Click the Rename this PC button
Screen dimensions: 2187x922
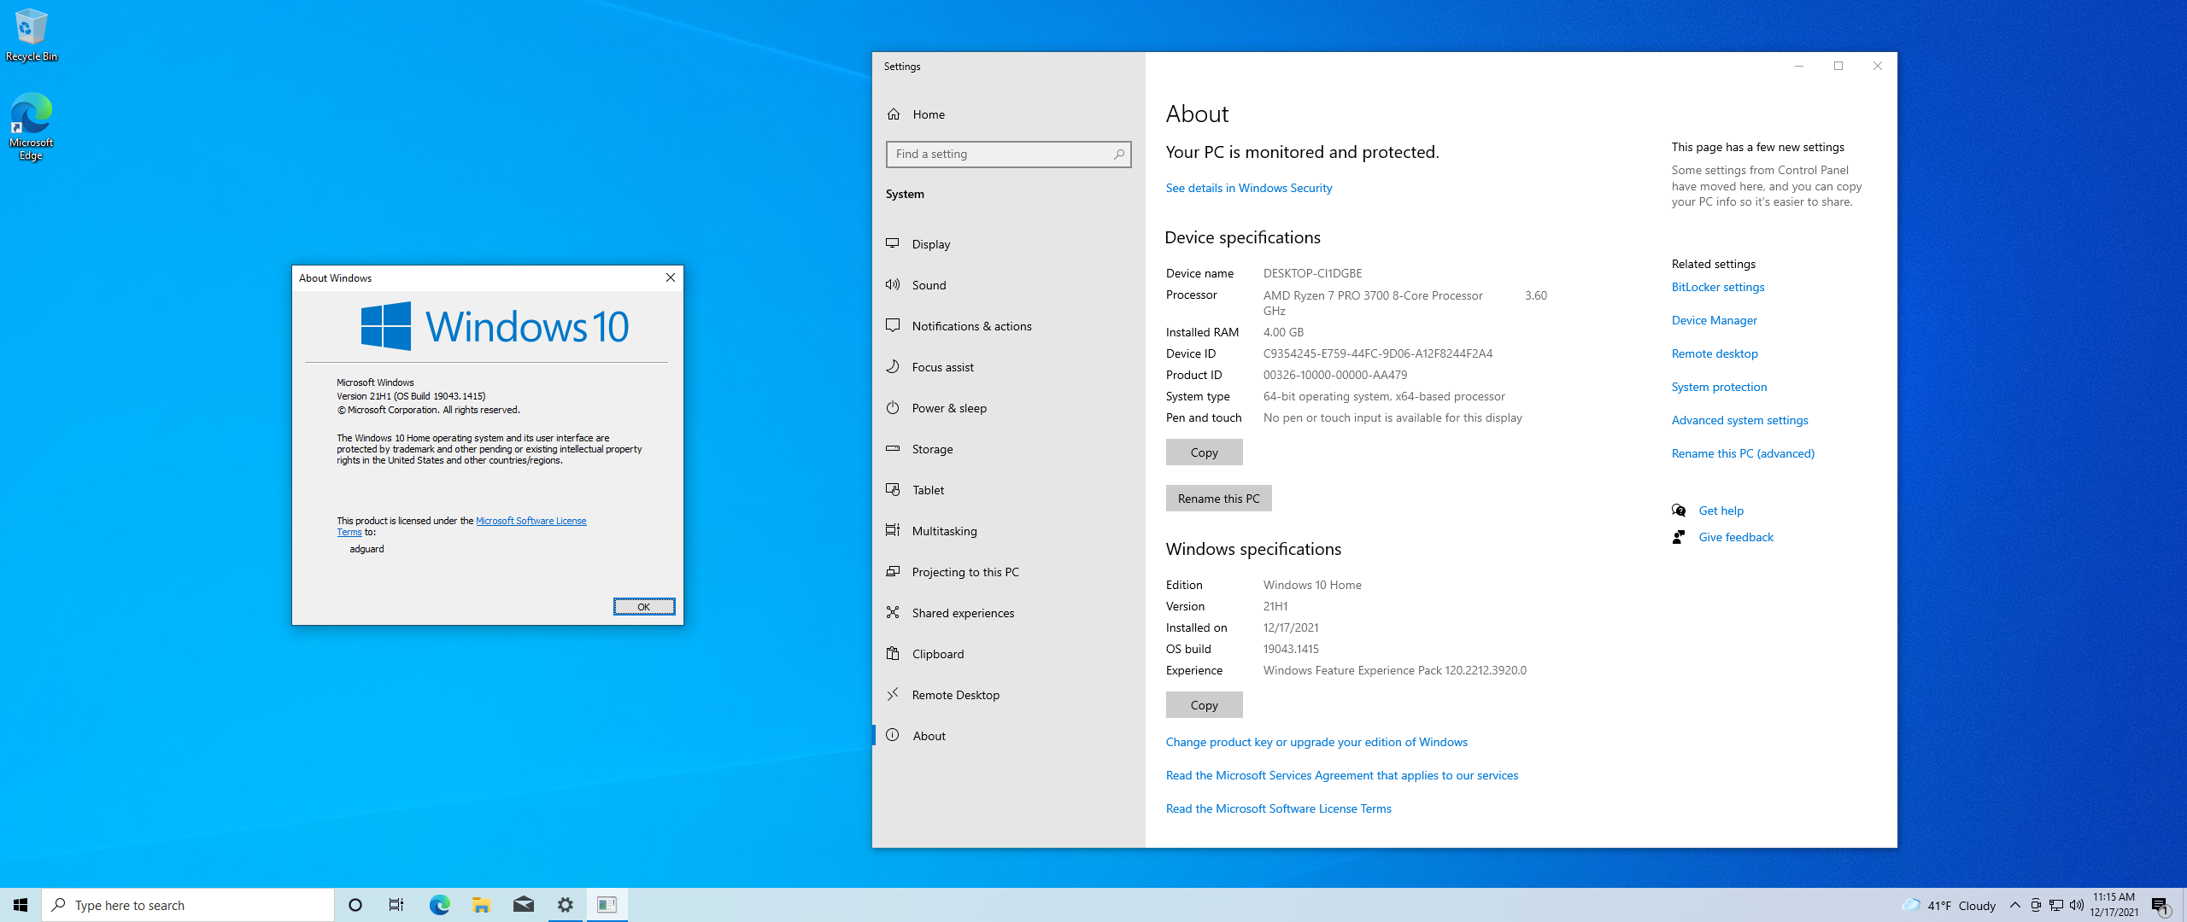[x=1218, y=499]
